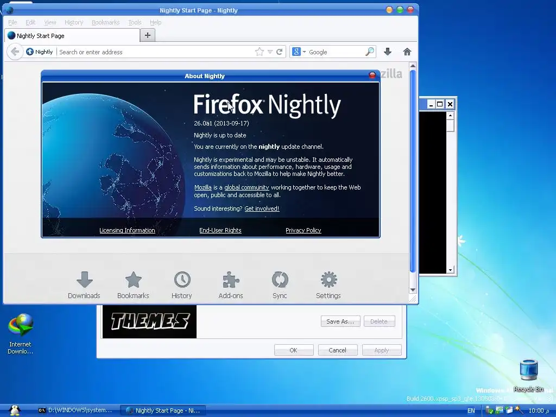Click Save As… in themes dialog
This screenshot has width=556, height=417.
[340, 321]
